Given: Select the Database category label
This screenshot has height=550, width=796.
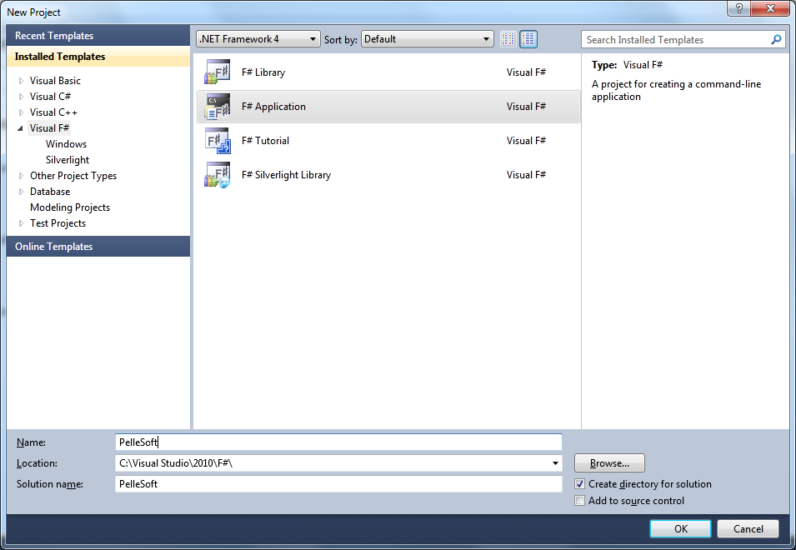Looking at the screenshot, I should (50, 192).
